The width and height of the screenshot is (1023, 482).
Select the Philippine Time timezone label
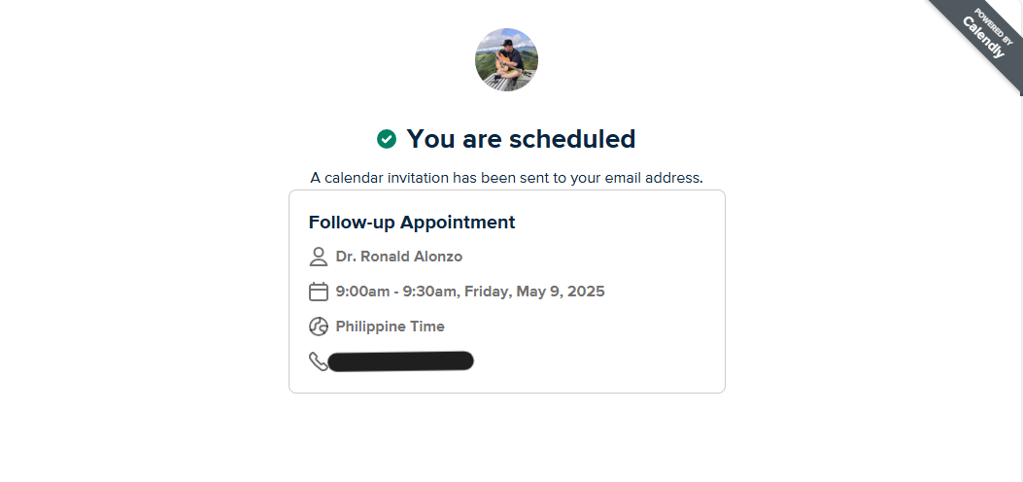coord(391,327)
